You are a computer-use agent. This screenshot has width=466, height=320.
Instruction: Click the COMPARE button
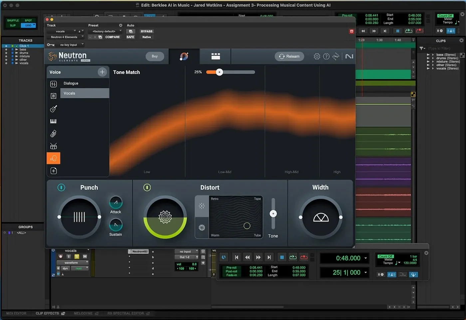click(113, 37)
